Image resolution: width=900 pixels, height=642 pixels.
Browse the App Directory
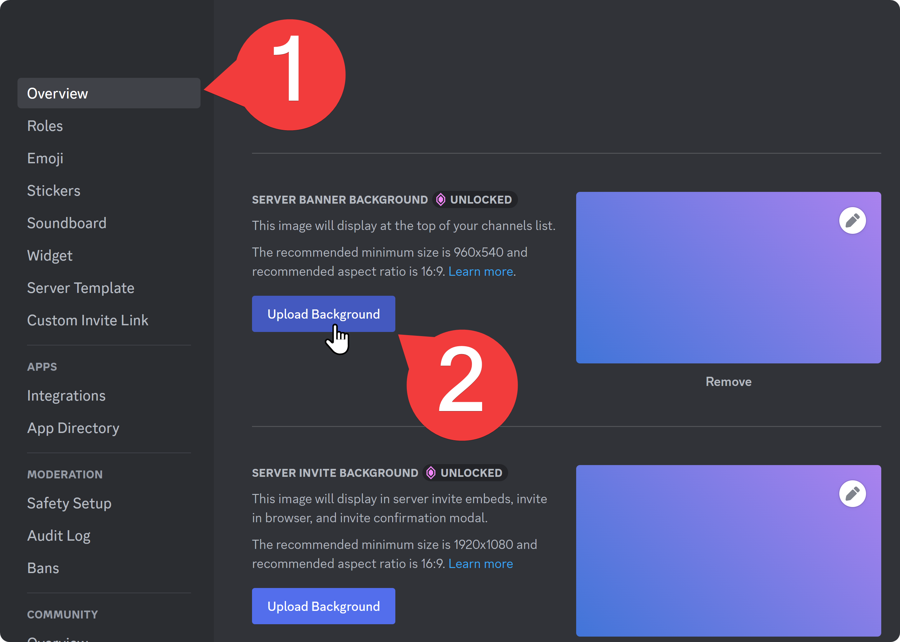coord(73,428)
